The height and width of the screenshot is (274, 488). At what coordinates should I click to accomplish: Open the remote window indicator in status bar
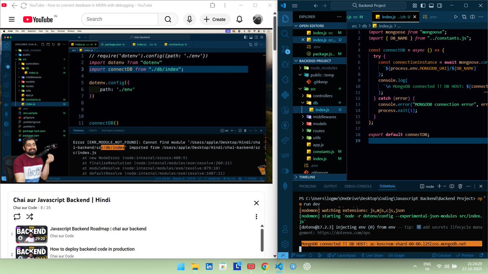pyautogui.click(x=283, y=255)
